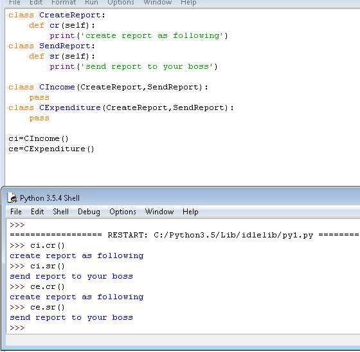
Task: Open the editor window's File menu
Action: point(15,3)
